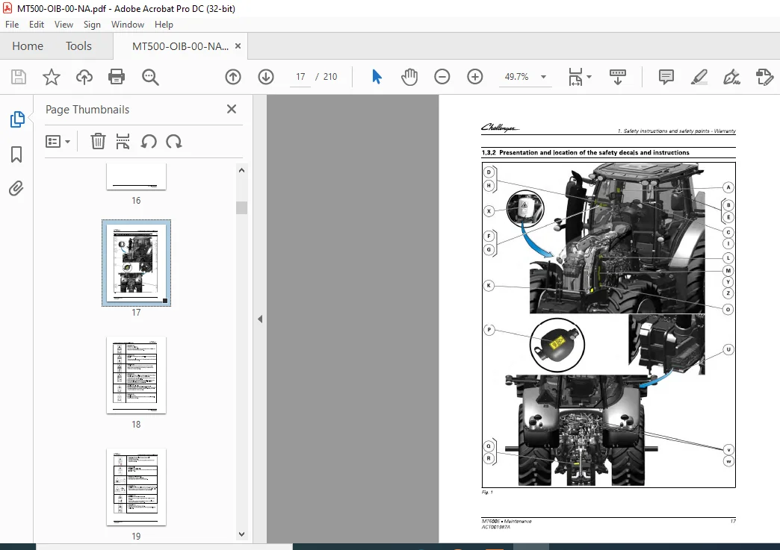The width and height of the screenshot is (780, 550).
Task: Click the '210' total pages text
Action: (330, 77)
